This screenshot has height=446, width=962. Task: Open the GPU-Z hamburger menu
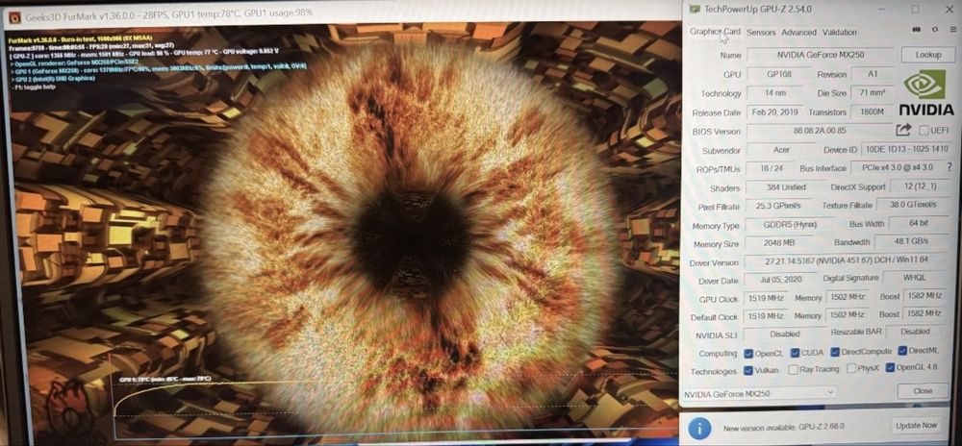[951, 29]
